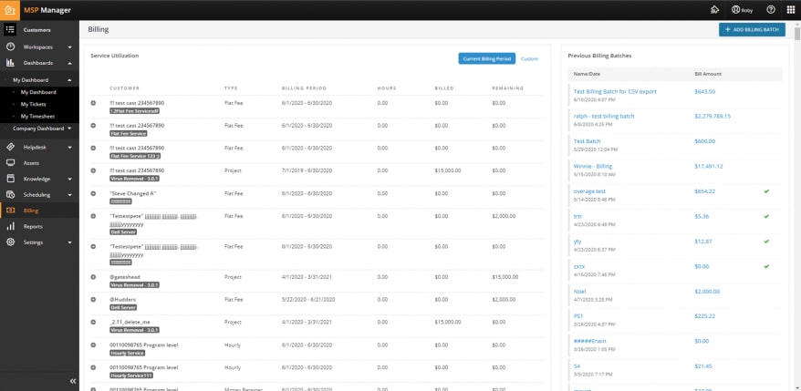Image resolution: width=801 pixels, height=391 pixels.
Task: Open the notifications feed icon
Action: [x=714, y=10]
